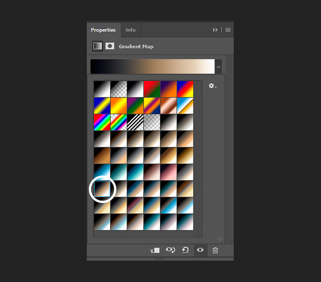Viewport: 321px width, 282px height.
Task: Delete this adjustment layer with the trash icon
Action: tap(215, 250)
